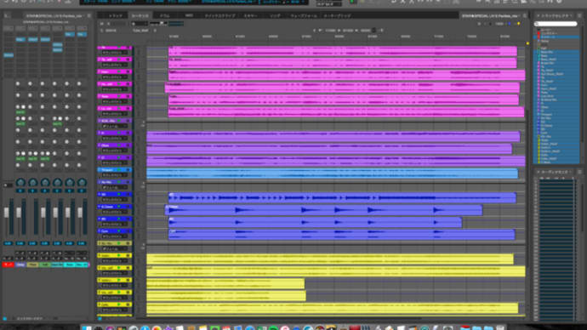Collapse the dark-blue folder track with its arrow
Screen dimensions: 587x330
click(x=100, y=182)
